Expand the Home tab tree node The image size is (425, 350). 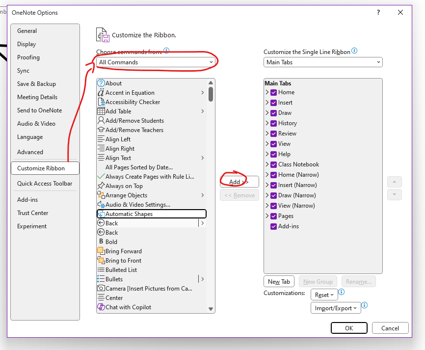(267, 92)
